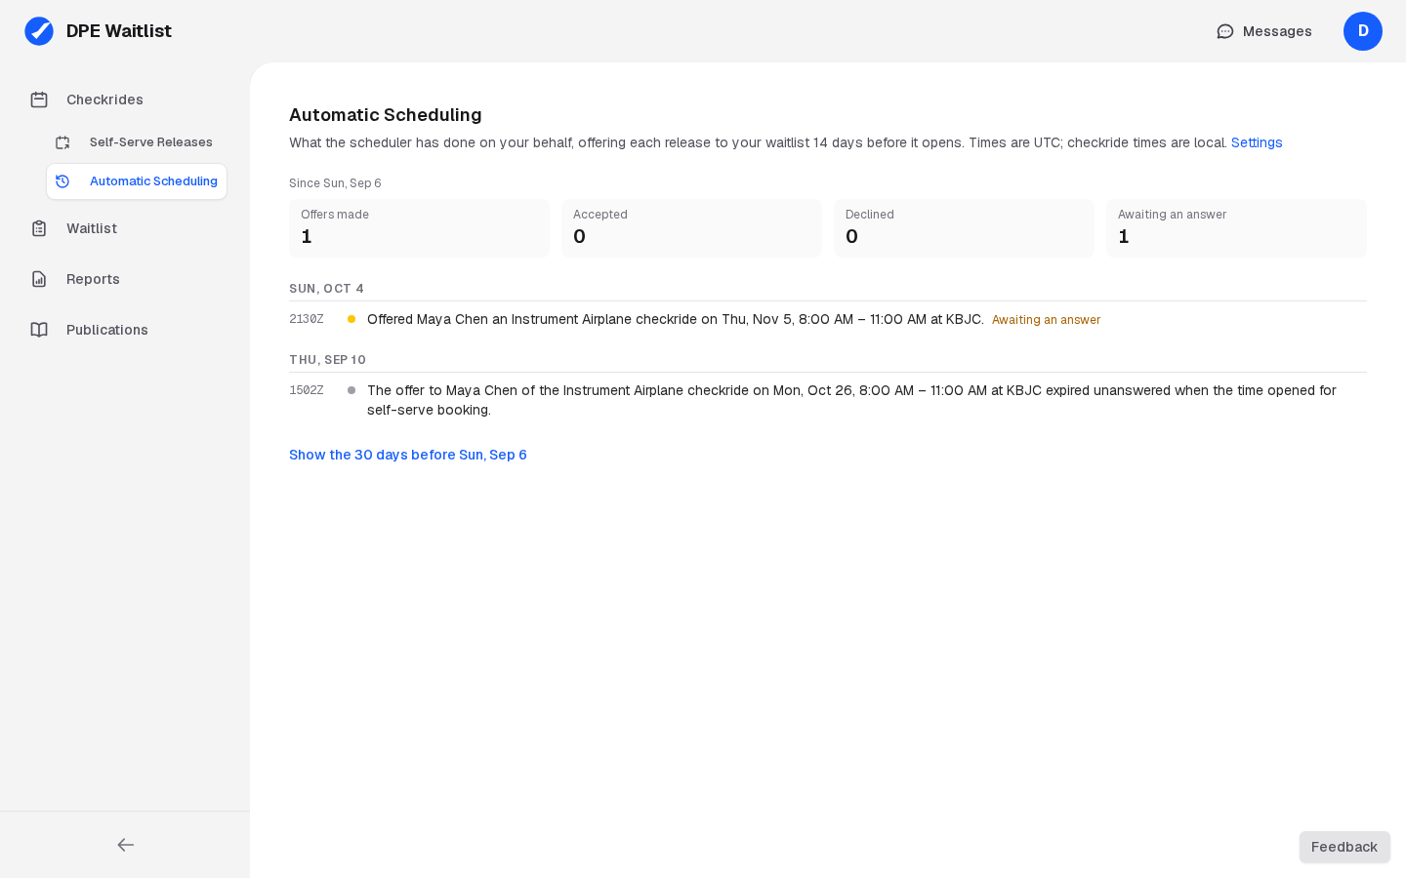Open the D user avatar
Image resolution: width=1406 pixels, height=878 pixels.
pos(1363,31)
